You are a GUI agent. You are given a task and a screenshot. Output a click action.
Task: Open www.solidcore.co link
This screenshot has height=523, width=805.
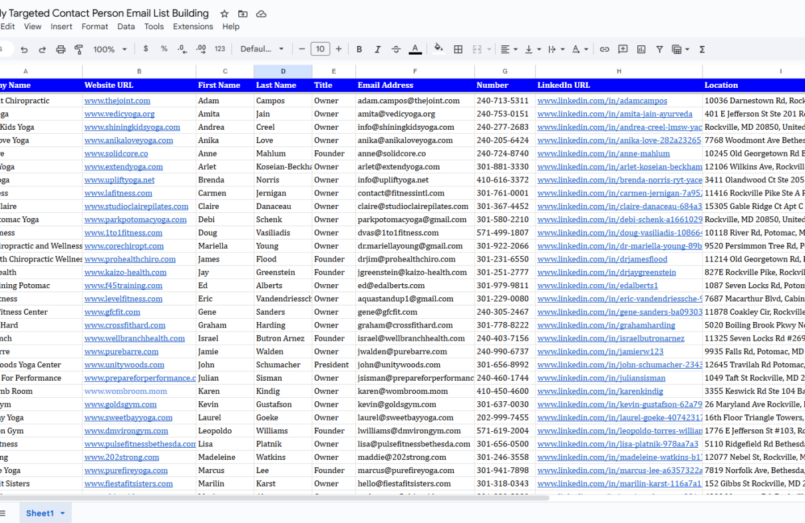pyautogui.click(x=116, y=154)
